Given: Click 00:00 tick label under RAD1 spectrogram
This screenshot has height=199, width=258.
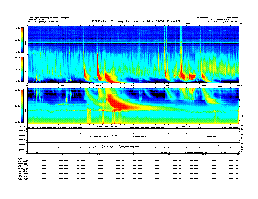Looking at the screenshot, I should [x=27, y=86].
